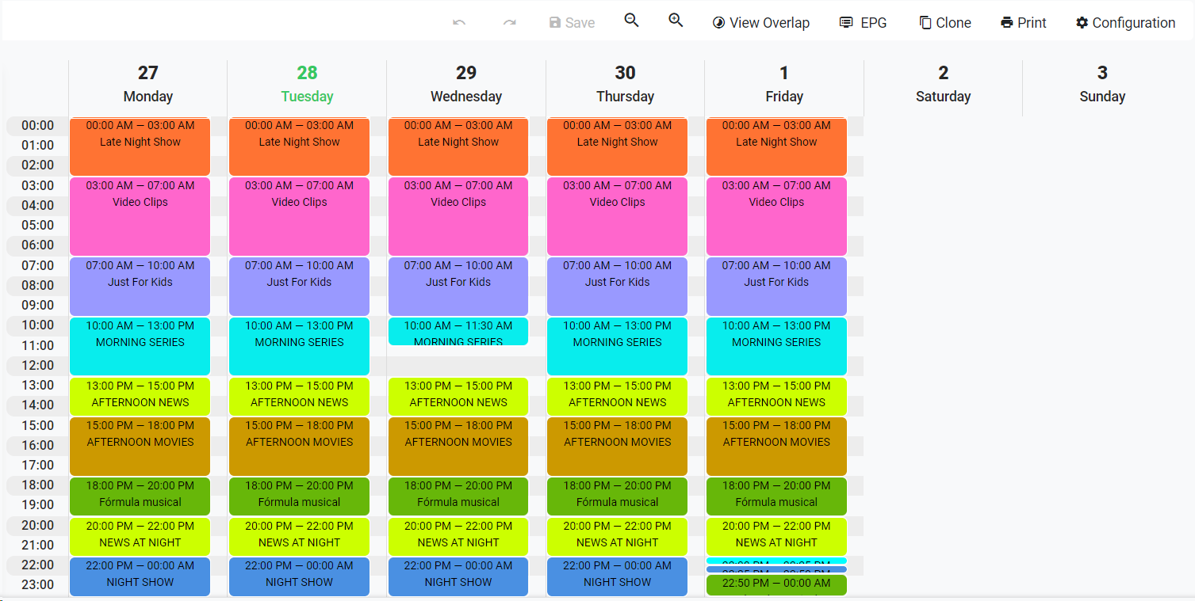Viewport: 1195px width, 601px height.
Task: Click the 12:00 time row label
Action: pyautogui.click(x=38, y=365)
